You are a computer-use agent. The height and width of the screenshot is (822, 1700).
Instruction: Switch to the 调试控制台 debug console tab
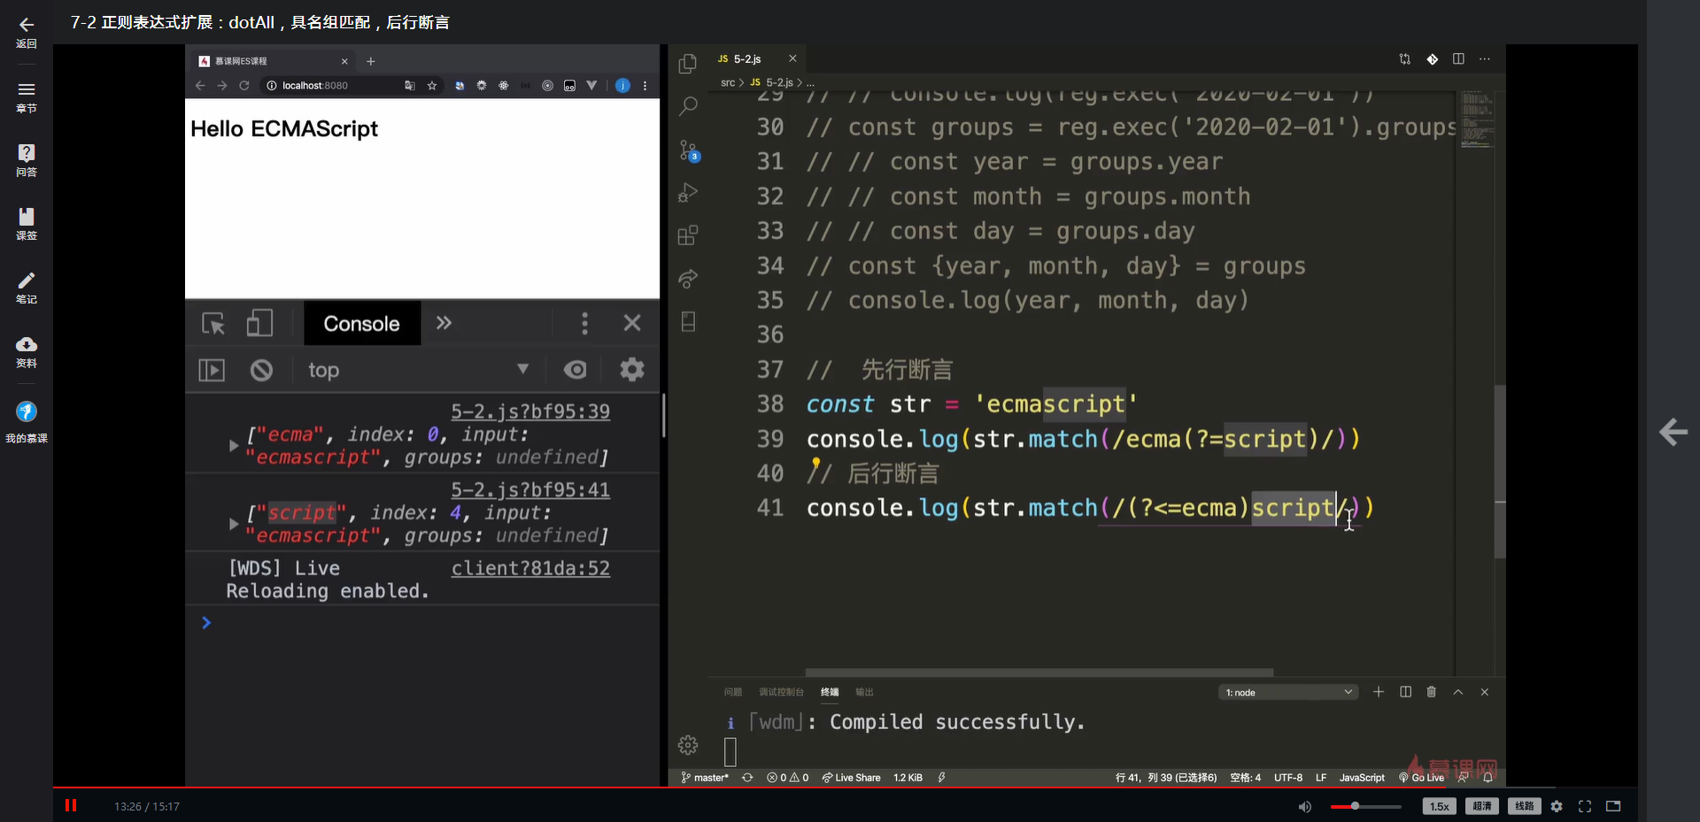781,692
